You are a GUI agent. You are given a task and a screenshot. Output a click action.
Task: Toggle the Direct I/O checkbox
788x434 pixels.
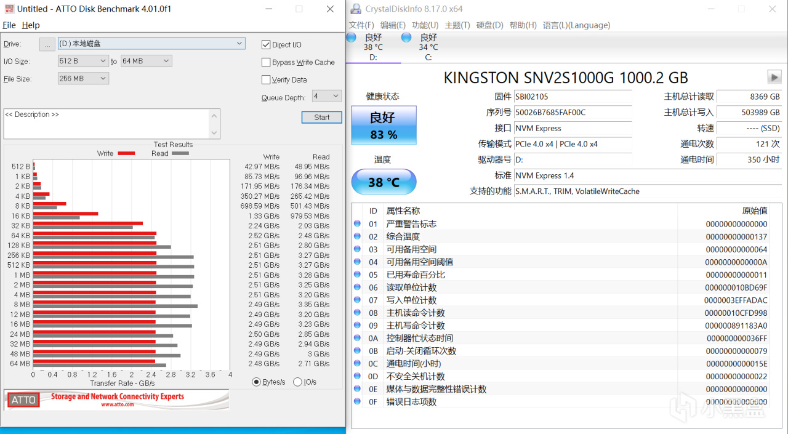click(266, 44)
